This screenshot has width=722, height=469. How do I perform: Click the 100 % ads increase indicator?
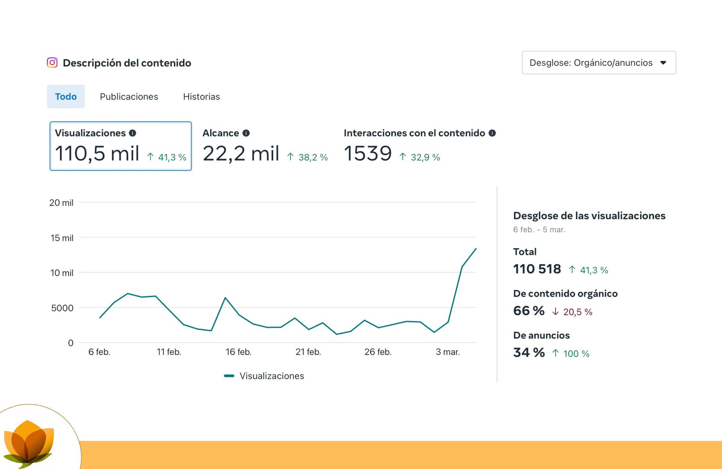tap(570, 354)
